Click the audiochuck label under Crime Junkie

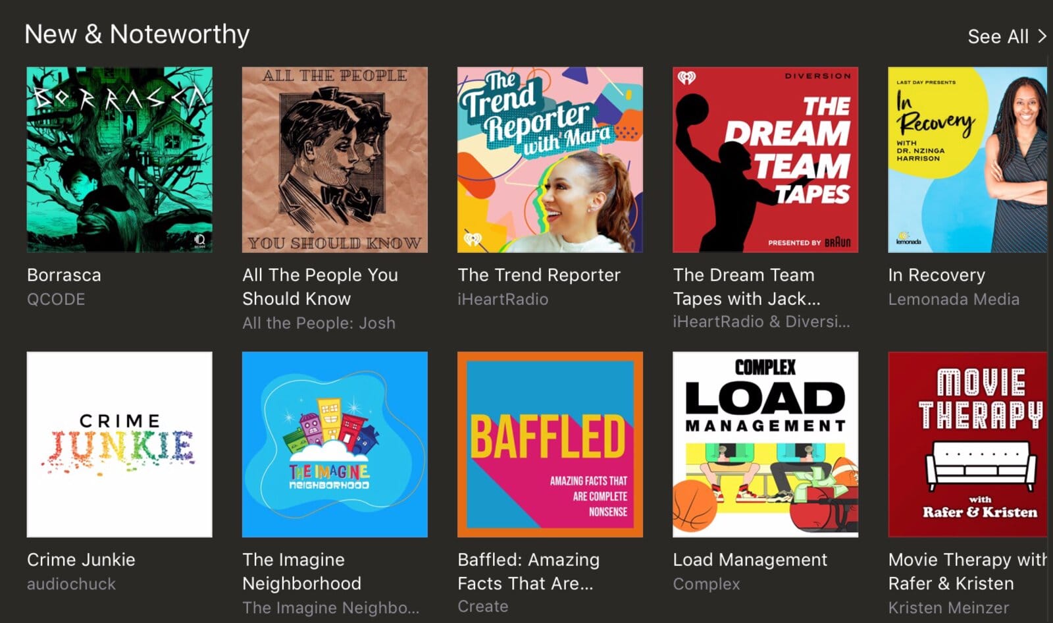(71, 584)
